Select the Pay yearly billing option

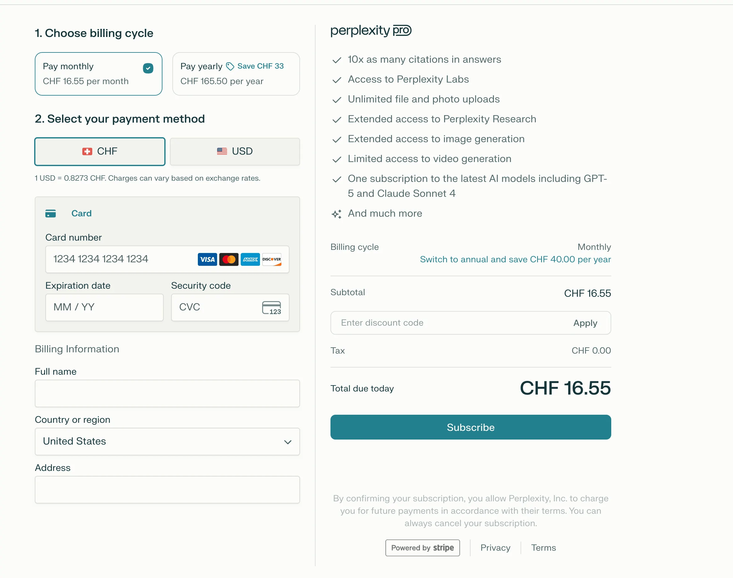[x=236, y=74]
